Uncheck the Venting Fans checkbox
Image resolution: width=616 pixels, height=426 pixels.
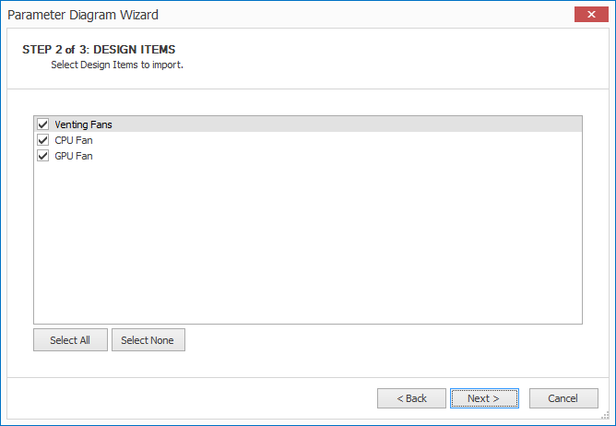[x=42, y=124]
